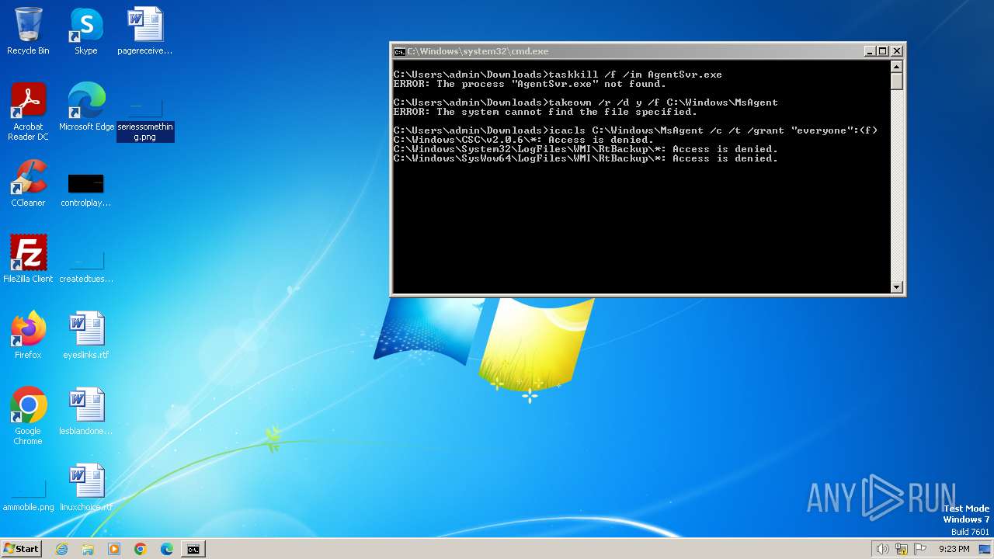Launch Google Chrome desktop shortcut
The height and width of the screenshot is (559, 994).
(28, 416)
